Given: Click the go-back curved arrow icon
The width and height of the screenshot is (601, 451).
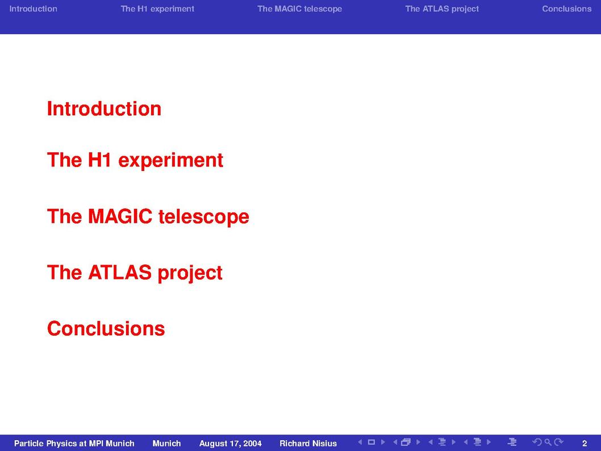Looking at the screenshot, I should pyautogui.click(x=537, y=442).
